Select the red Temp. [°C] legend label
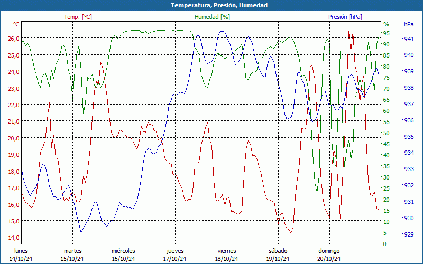Viewport: 423px width, 264px height. tap(78, 17)
